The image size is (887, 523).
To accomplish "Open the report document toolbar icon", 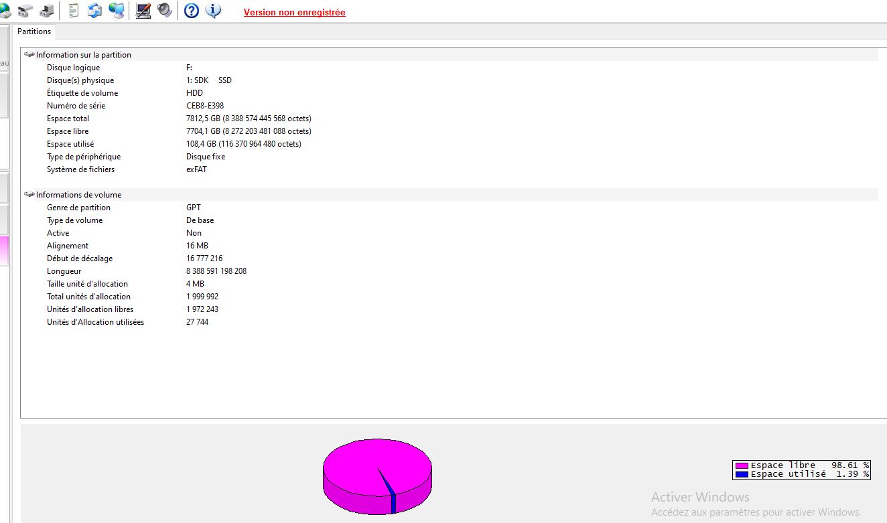I will (x=74, y=11).
